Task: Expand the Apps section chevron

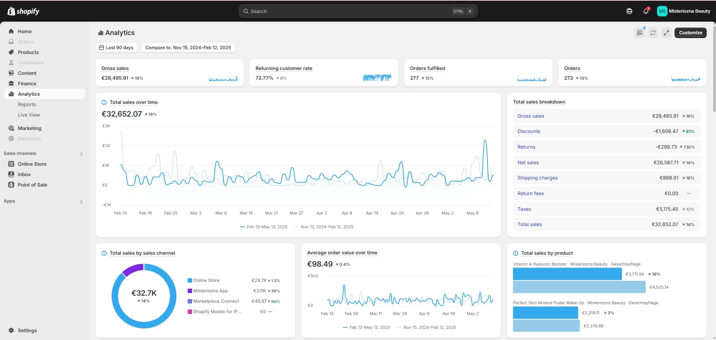Action: (x=81, y=201)
